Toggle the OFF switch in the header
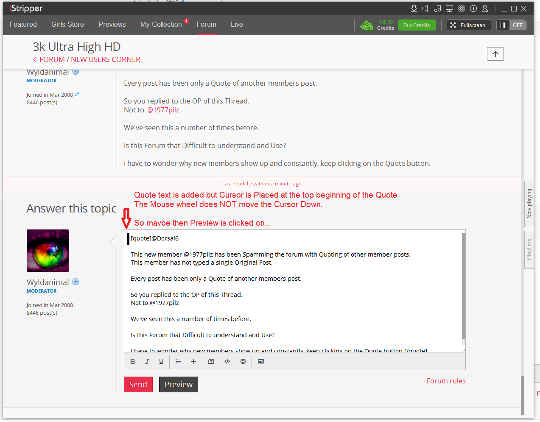Viewport: 540px width, 422px height. (x=512, y=25)
